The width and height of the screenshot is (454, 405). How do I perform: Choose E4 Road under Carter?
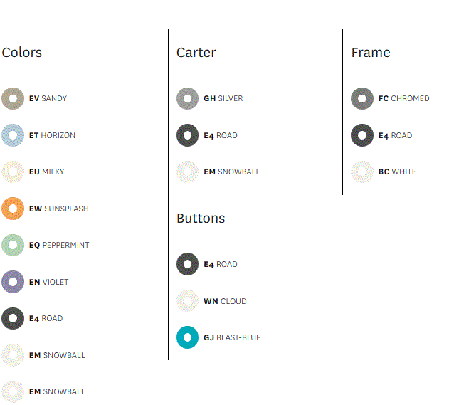(188, 135)
